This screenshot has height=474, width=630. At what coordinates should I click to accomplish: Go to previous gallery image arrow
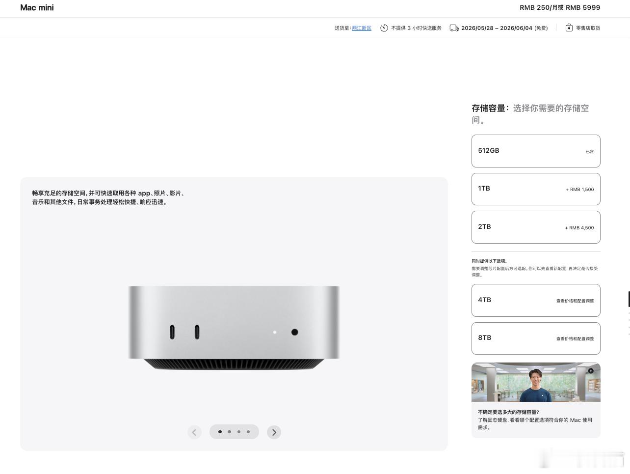(194, 432)
